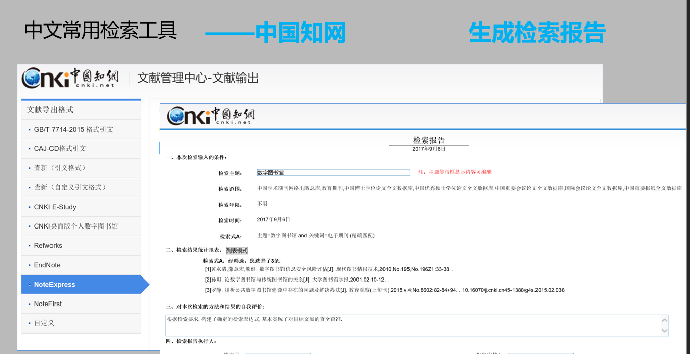
Task: Click the bullet icon next to NoteFirst
Action: click(x=30, y=304)
